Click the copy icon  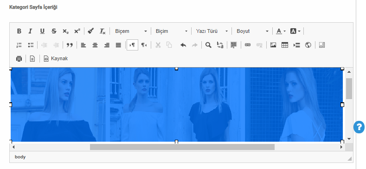tap(169, 45)
